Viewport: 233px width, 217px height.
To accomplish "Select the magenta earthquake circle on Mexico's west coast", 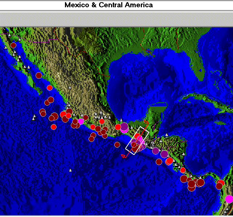I will (x=81, y=121).
